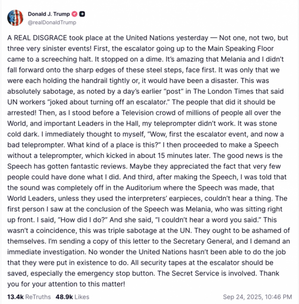The image size is (299, 304).
Task: Click the black plus badge icon
Action: coord(82,14)
